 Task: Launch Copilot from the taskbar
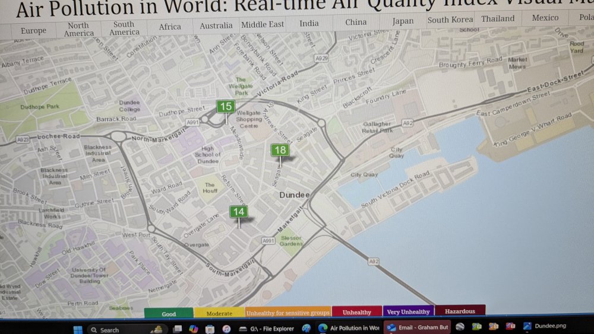coord(194,329)
